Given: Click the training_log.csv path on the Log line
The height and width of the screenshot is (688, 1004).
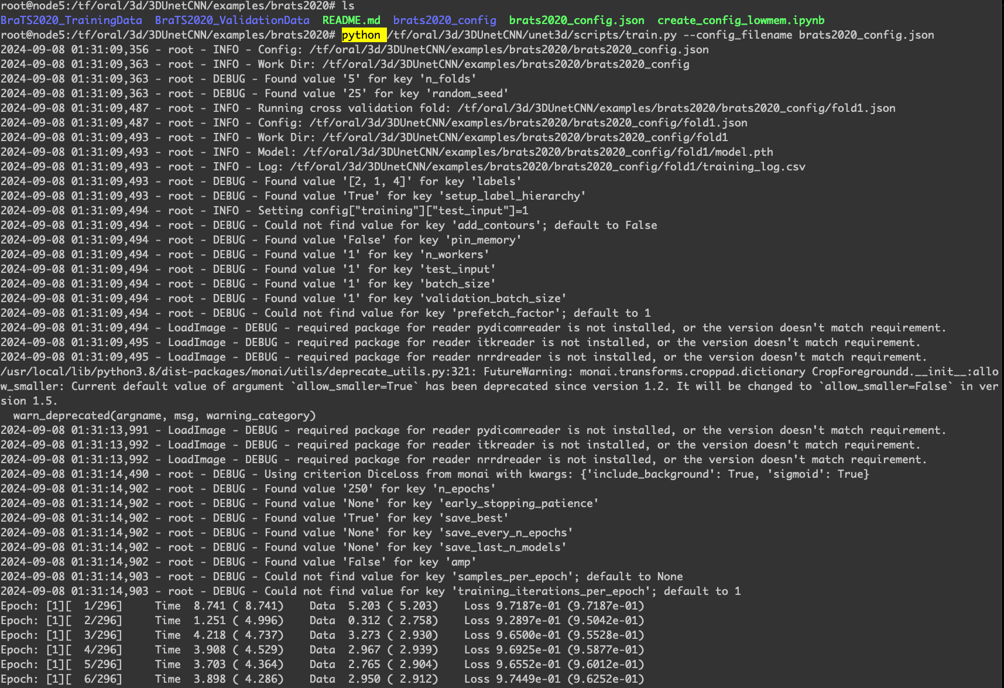Looking at the screenshot, I should point(548,167).
